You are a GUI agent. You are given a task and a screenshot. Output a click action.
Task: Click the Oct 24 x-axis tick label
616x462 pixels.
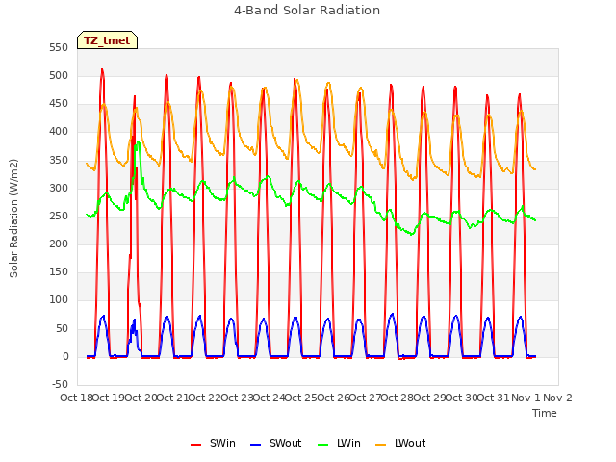269,398
